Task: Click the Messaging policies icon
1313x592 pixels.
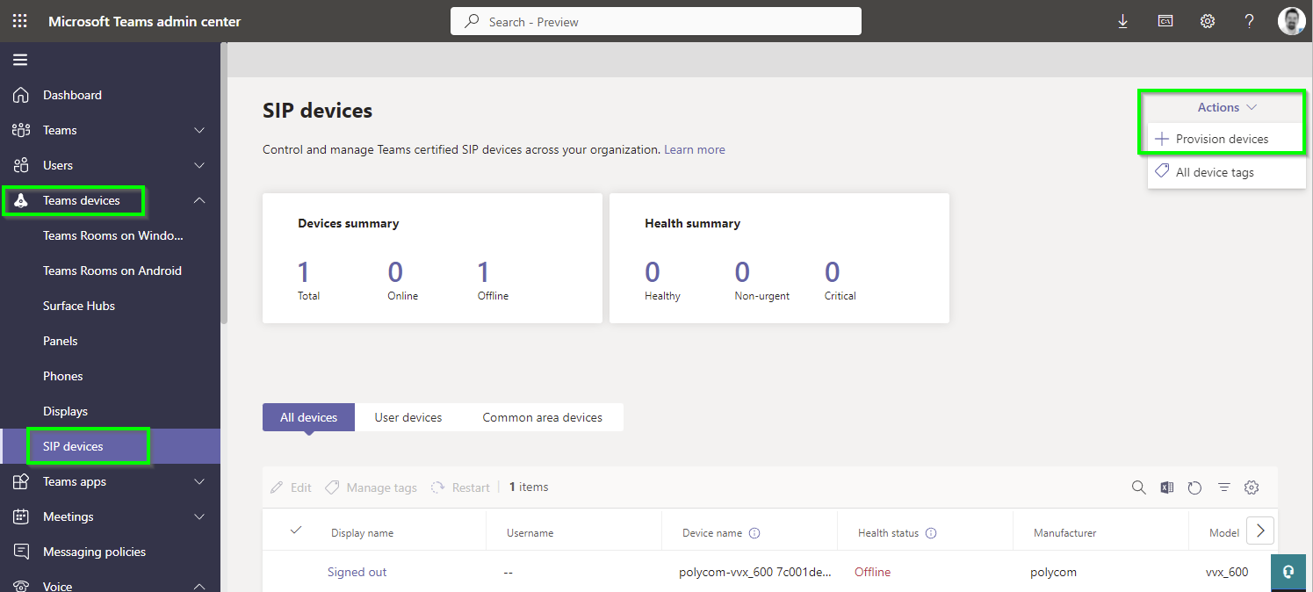Action: [20, 552]
